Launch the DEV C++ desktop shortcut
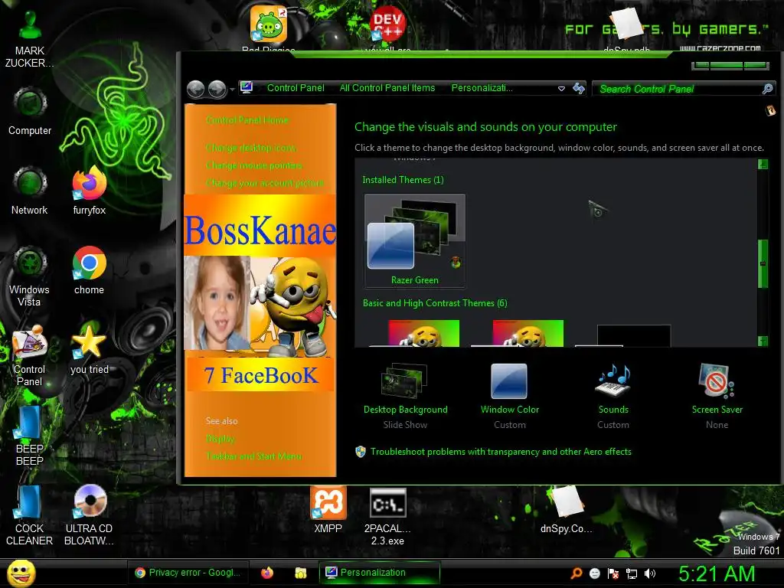 [x=387, y=28]
